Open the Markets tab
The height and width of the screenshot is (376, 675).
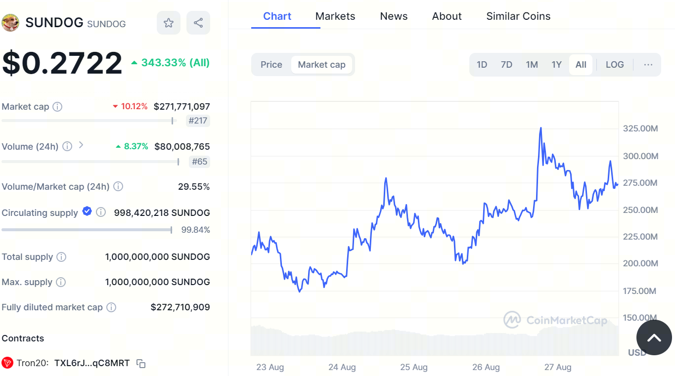335,16
